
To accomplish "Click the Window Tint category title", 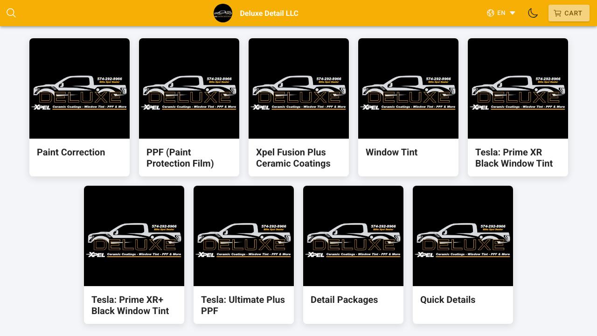I will coord(391,152).
